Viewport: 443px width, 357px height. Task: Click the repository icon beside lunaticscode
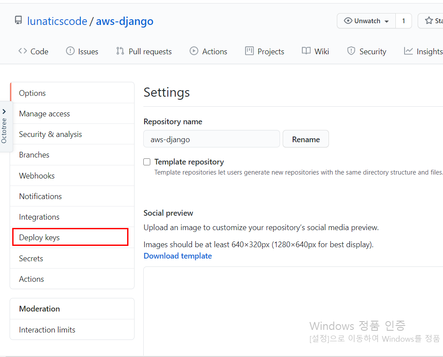18,21
